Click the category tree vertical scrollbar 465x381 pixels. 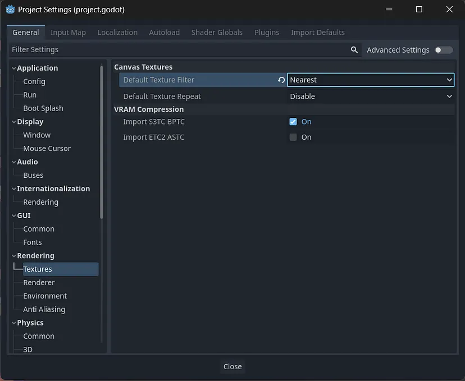click(x=102, y=142)
